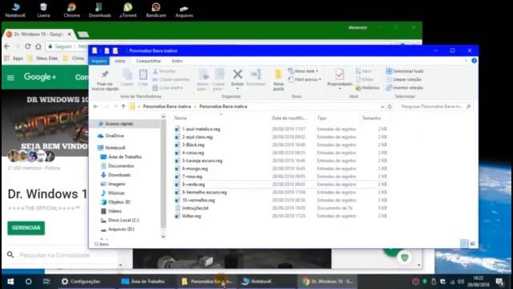The width and height of the screenshot is (513, 289).
Task: Select the Dr. Windows 10 Chrome tab
Action: pyautogui.click(x=38, y=34)
